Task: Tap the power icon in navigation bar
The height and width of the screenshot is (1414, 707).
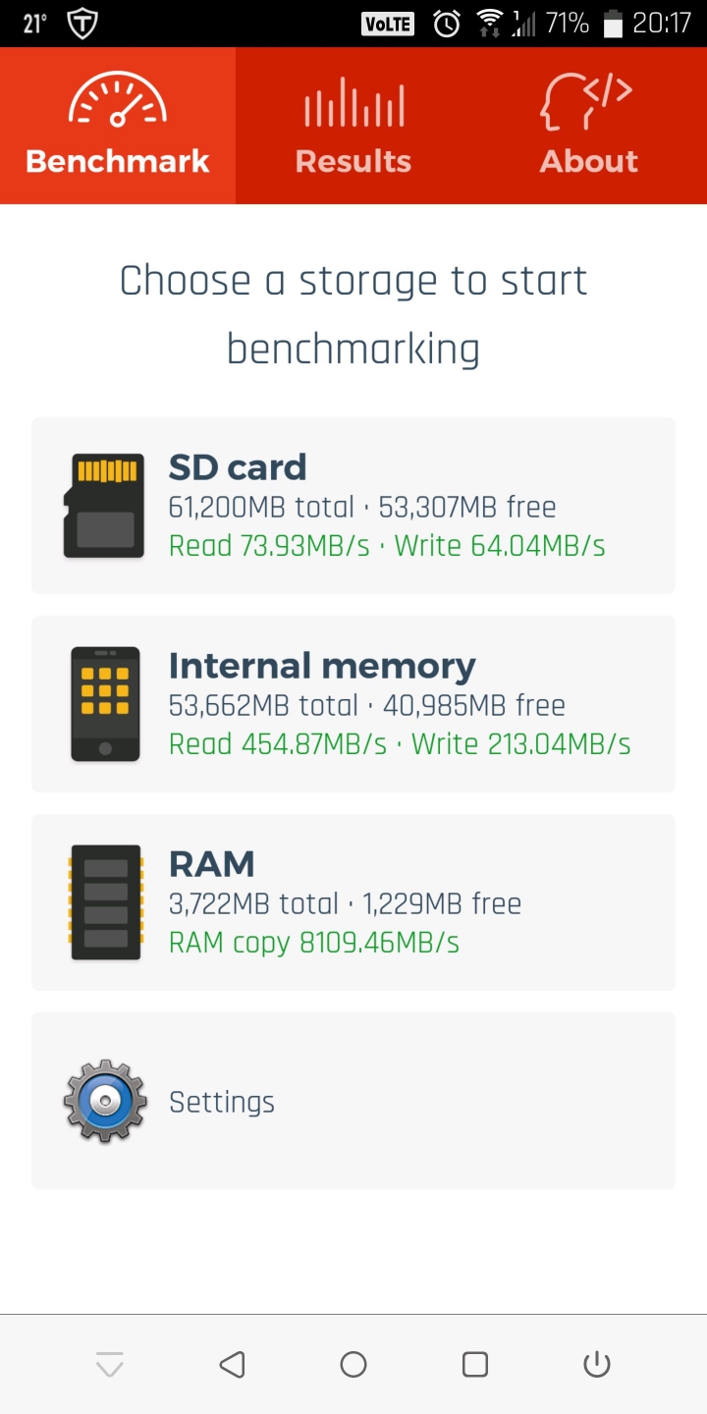Action: point(597,1364)
